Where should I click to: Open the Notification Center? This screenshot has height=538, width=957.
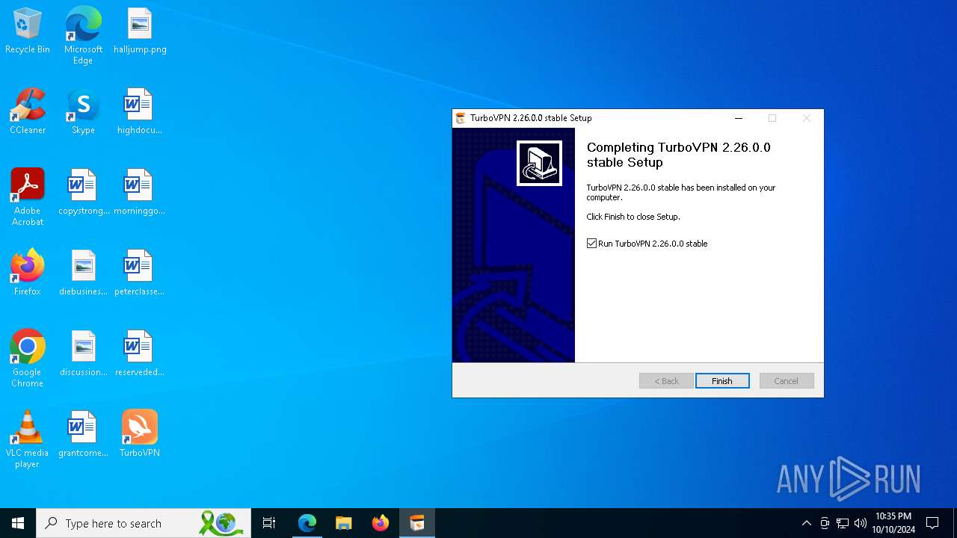click(932, 523)
